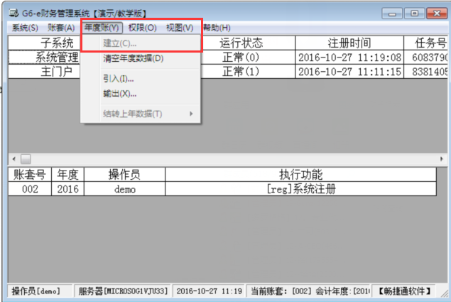This screenshot has height=302, width=451.
Task: Click the 子系统 column header
Action: coord(44,43)
